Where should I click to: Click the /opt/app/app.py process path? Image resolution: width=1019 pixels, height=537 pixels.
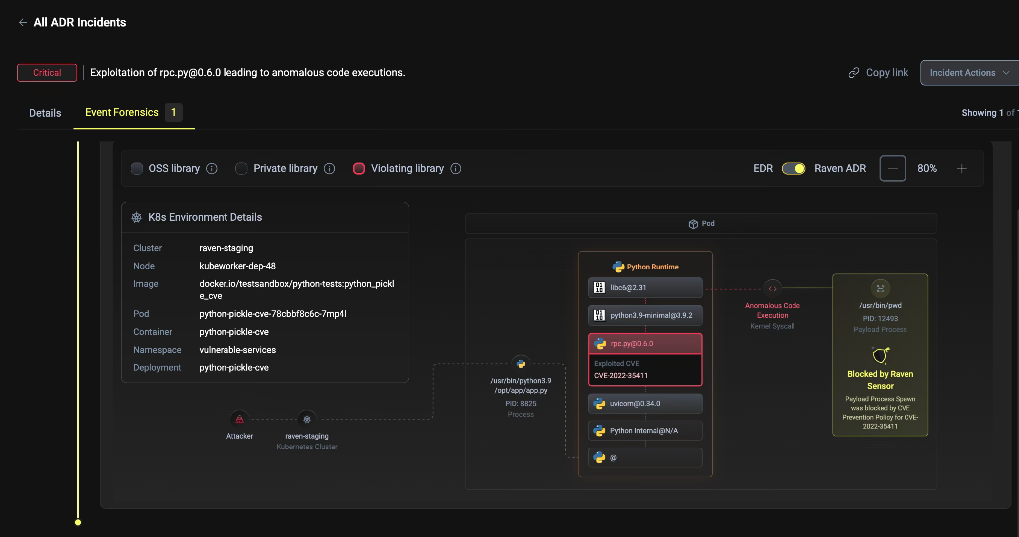pyautogui.click(x=521, y=391)
